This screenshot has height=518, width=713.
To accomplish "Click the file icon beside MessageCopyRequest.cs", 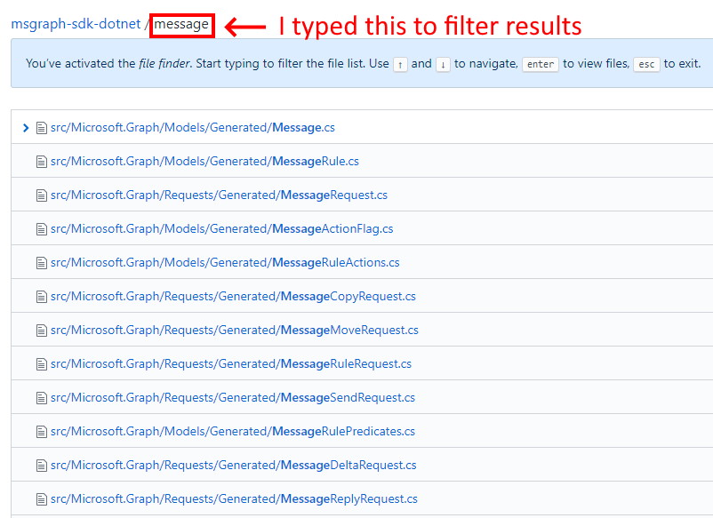I will point(41,296).
